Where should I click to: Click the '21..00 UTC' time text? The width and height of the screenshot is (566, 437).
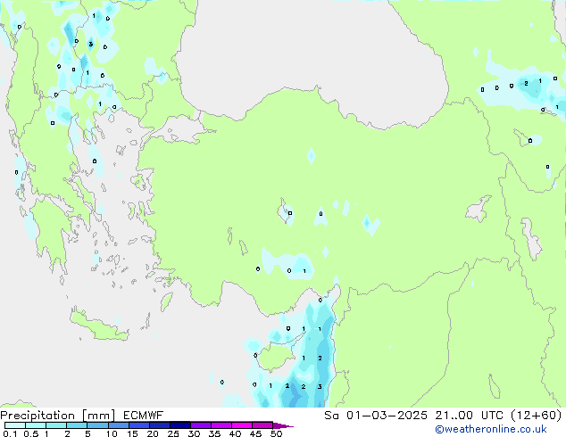[469, 416]
